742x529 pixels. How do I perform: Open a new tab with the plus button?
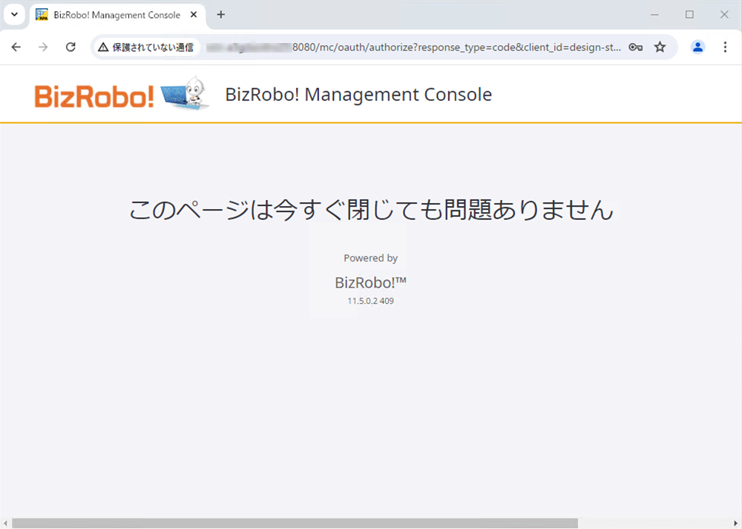point(220,15)
